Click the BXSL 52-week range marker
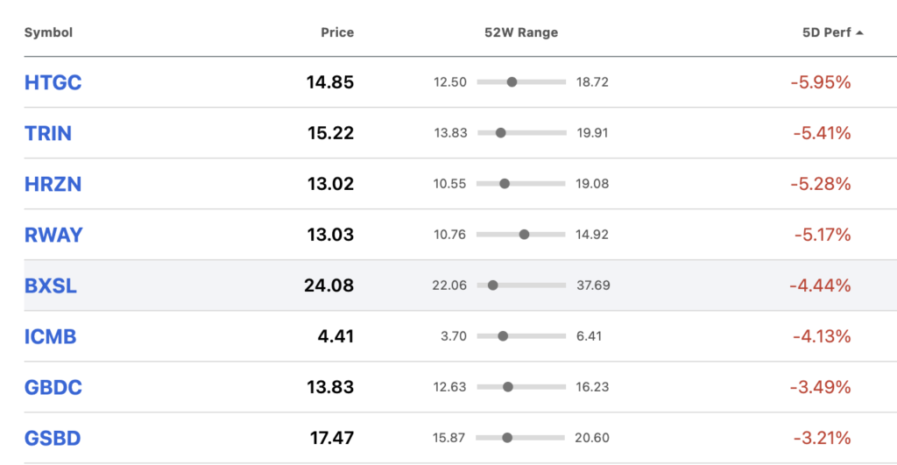The height and width of the screenshot is (465, 897). [x=492, y=285]
